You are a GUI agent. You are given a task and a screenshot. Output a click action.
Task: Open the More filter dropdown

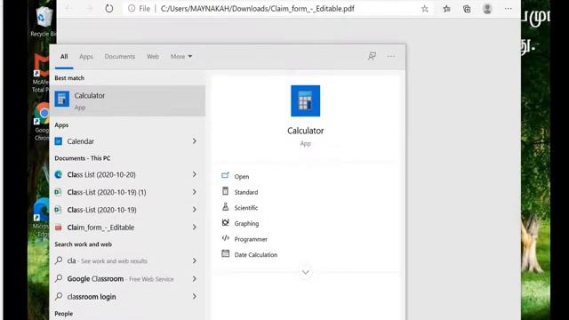[181, 56]
